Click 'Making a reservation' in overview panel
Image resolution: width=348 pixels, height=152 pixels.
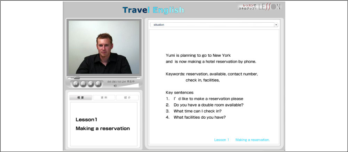[103, 128]
